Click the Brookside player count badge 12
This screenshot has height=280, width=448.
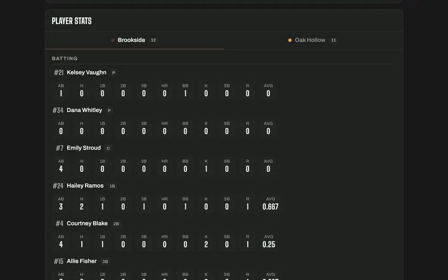pyautogui.click(x=153, y=40)
